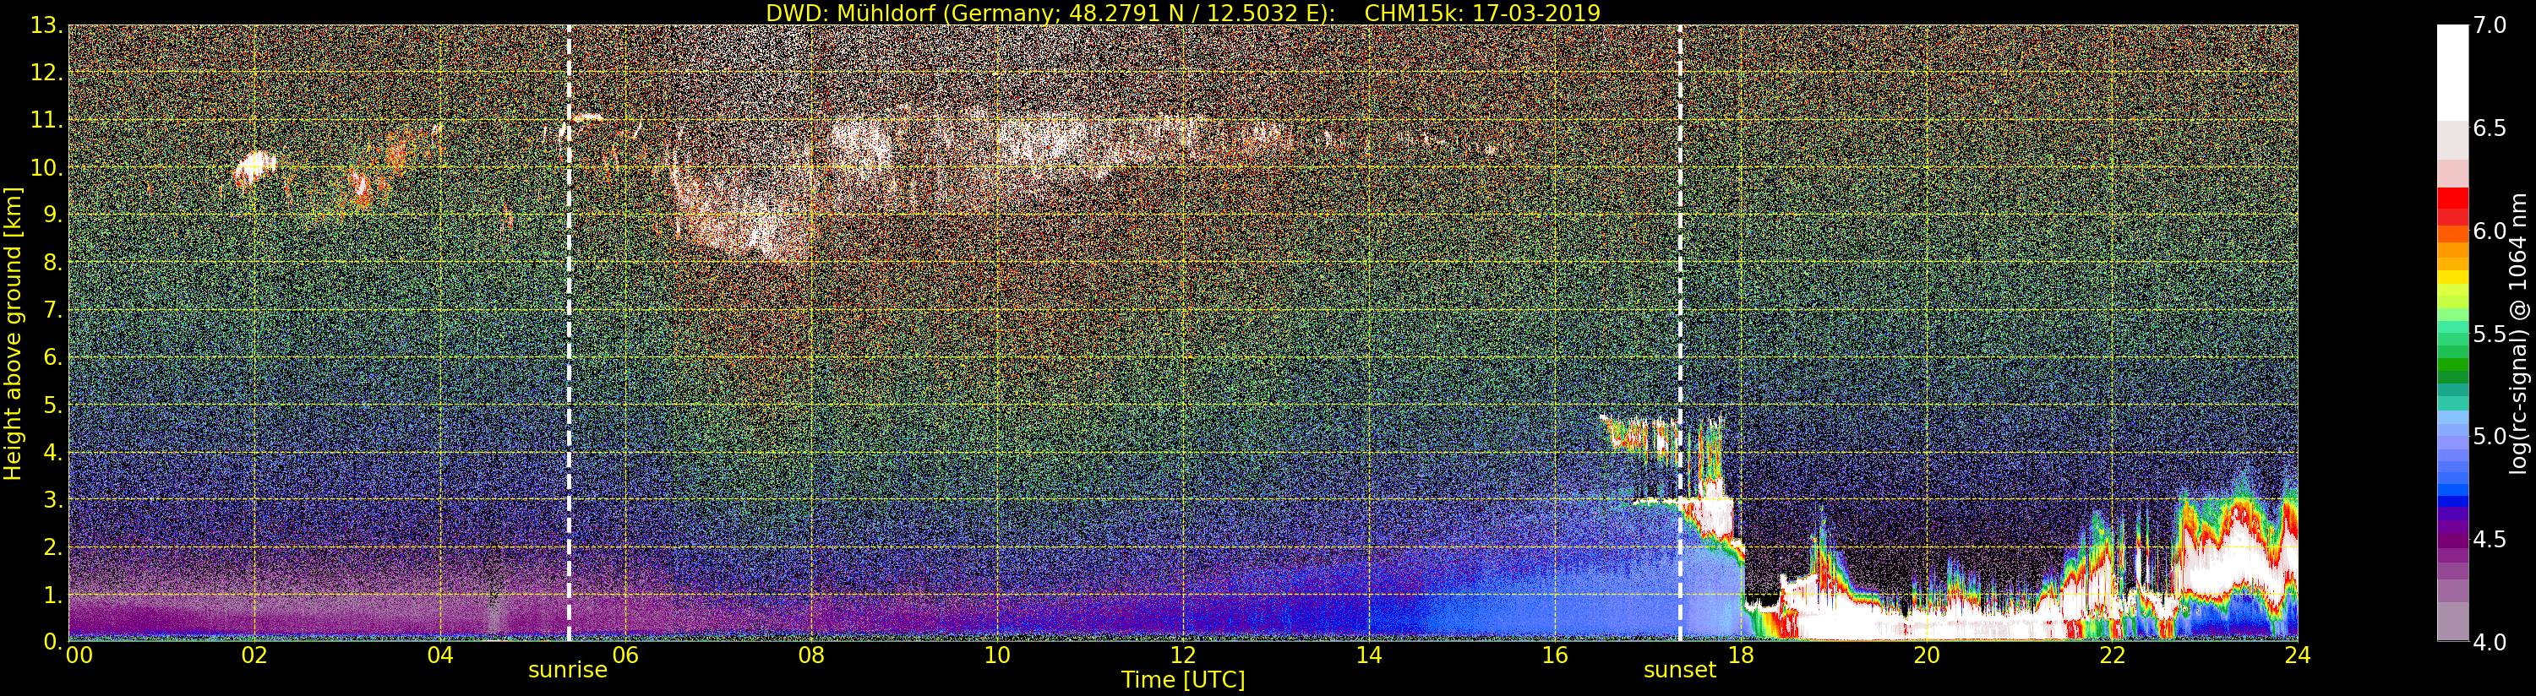
Task: Click the '4.' height axis tick label
Action: click(53, 452)
